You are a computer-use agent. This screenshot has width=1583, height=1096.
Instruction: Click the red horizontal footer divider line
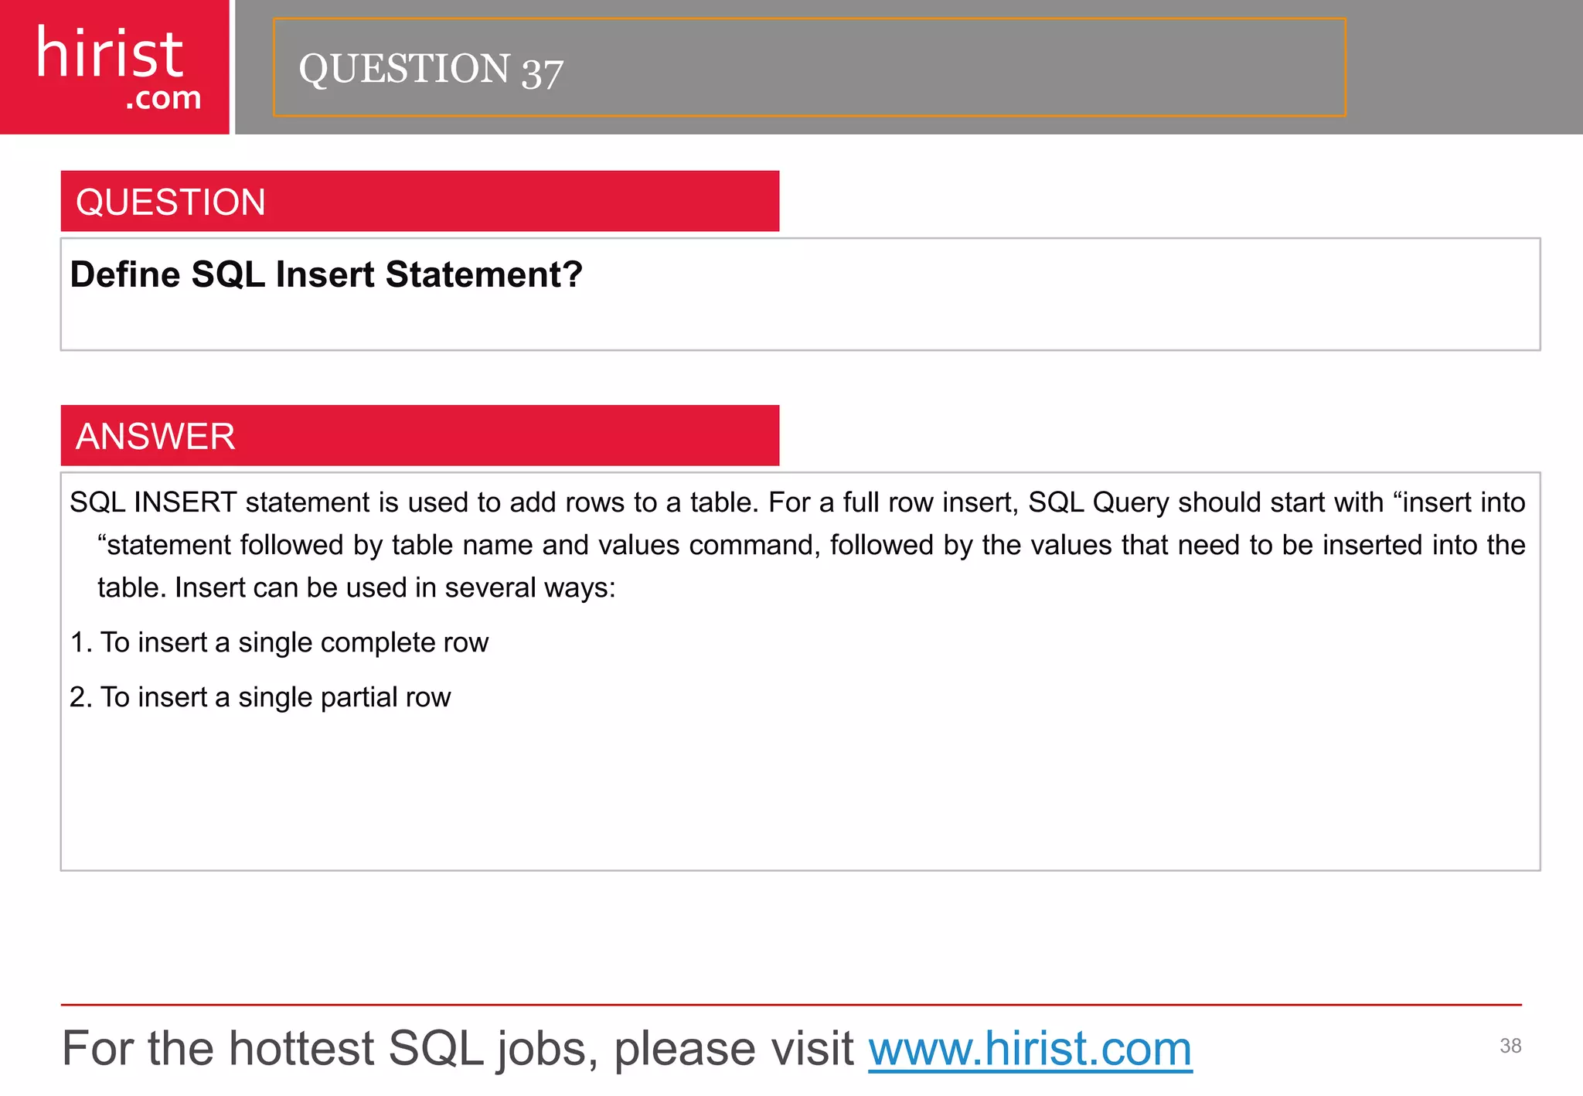click(791, 1005)
